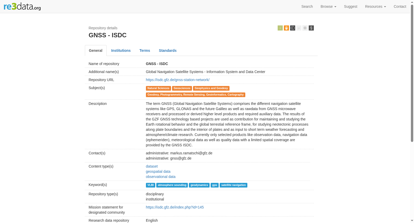This screenshot has height=223, width=414.
Task: Click the 'satellite navigation' keyword tag
Action: 233,185
